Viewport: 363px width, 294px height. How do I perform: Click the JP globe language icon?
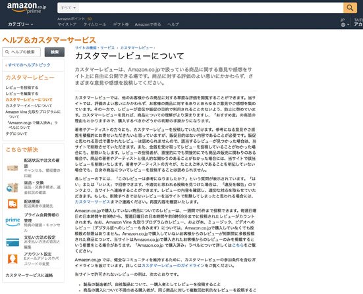343,25
